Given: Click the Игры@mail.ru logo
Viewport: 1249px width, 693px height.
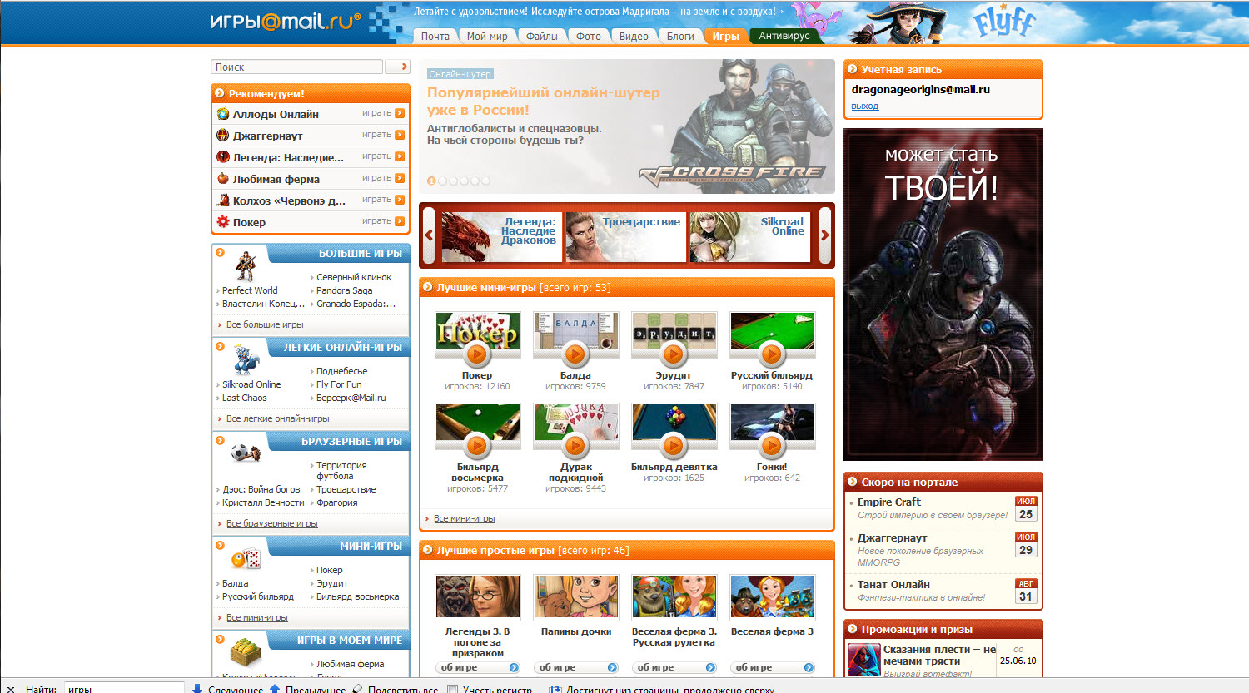Looking at the screenshot, I should tap(286, 21).
